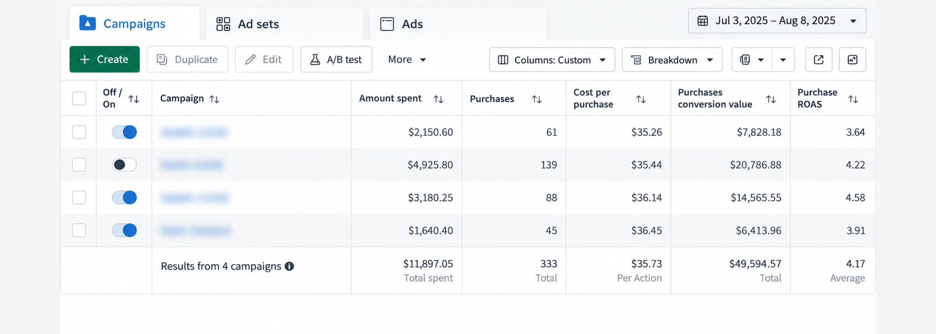Click the info icon beside Results from 4 campaigns
The width and height of the screenshot is (936, 334).
coord(289,266)
